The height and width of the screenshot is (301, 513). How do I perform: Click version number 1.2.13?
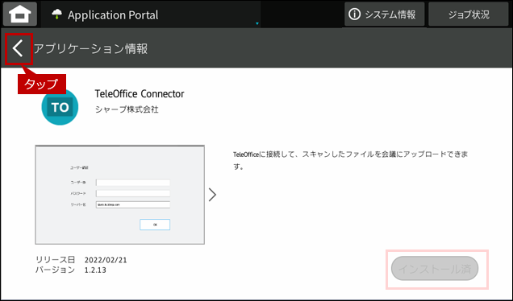[x=95, y=270]
